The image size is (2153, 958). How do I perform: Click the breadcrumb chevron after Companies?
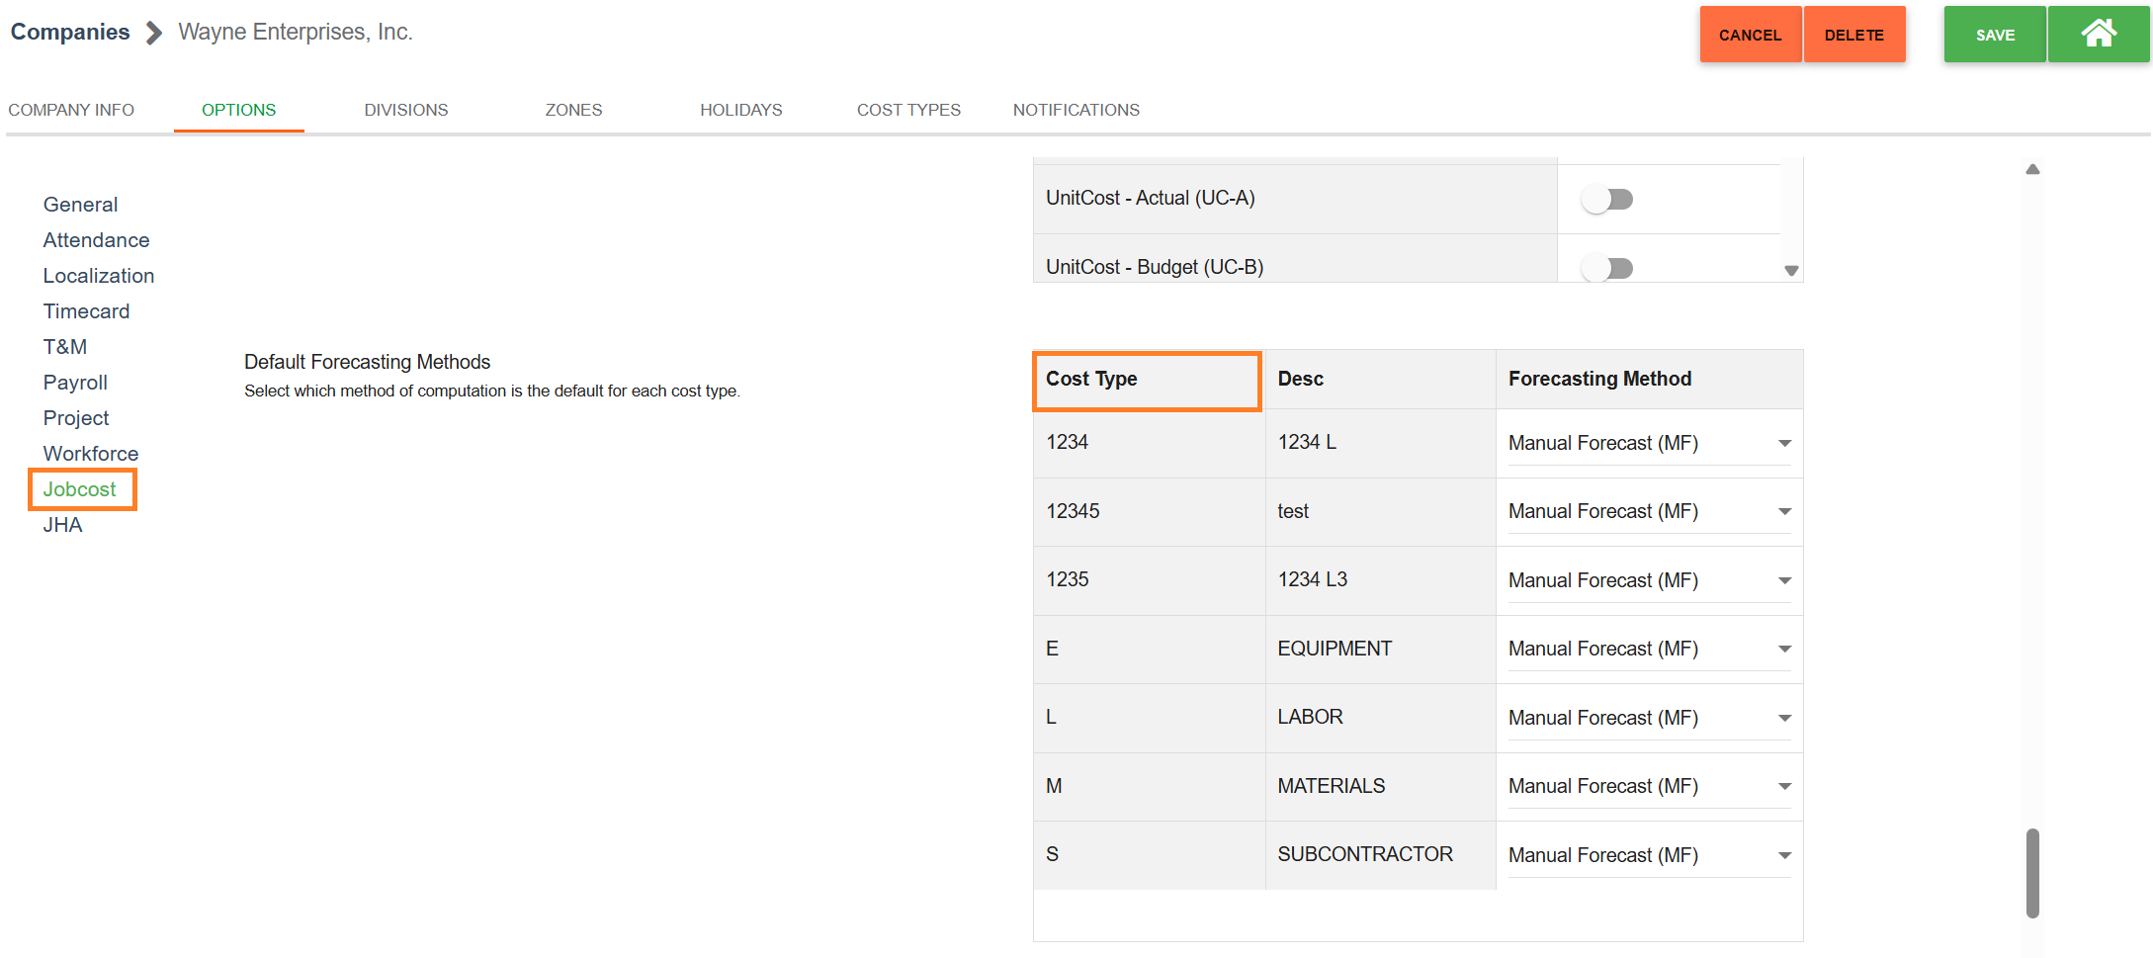[154, 34]
